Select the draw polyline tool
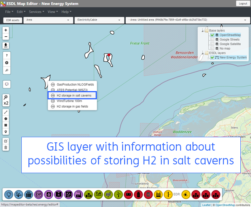The image size is (251, 207). coord(6,112)
